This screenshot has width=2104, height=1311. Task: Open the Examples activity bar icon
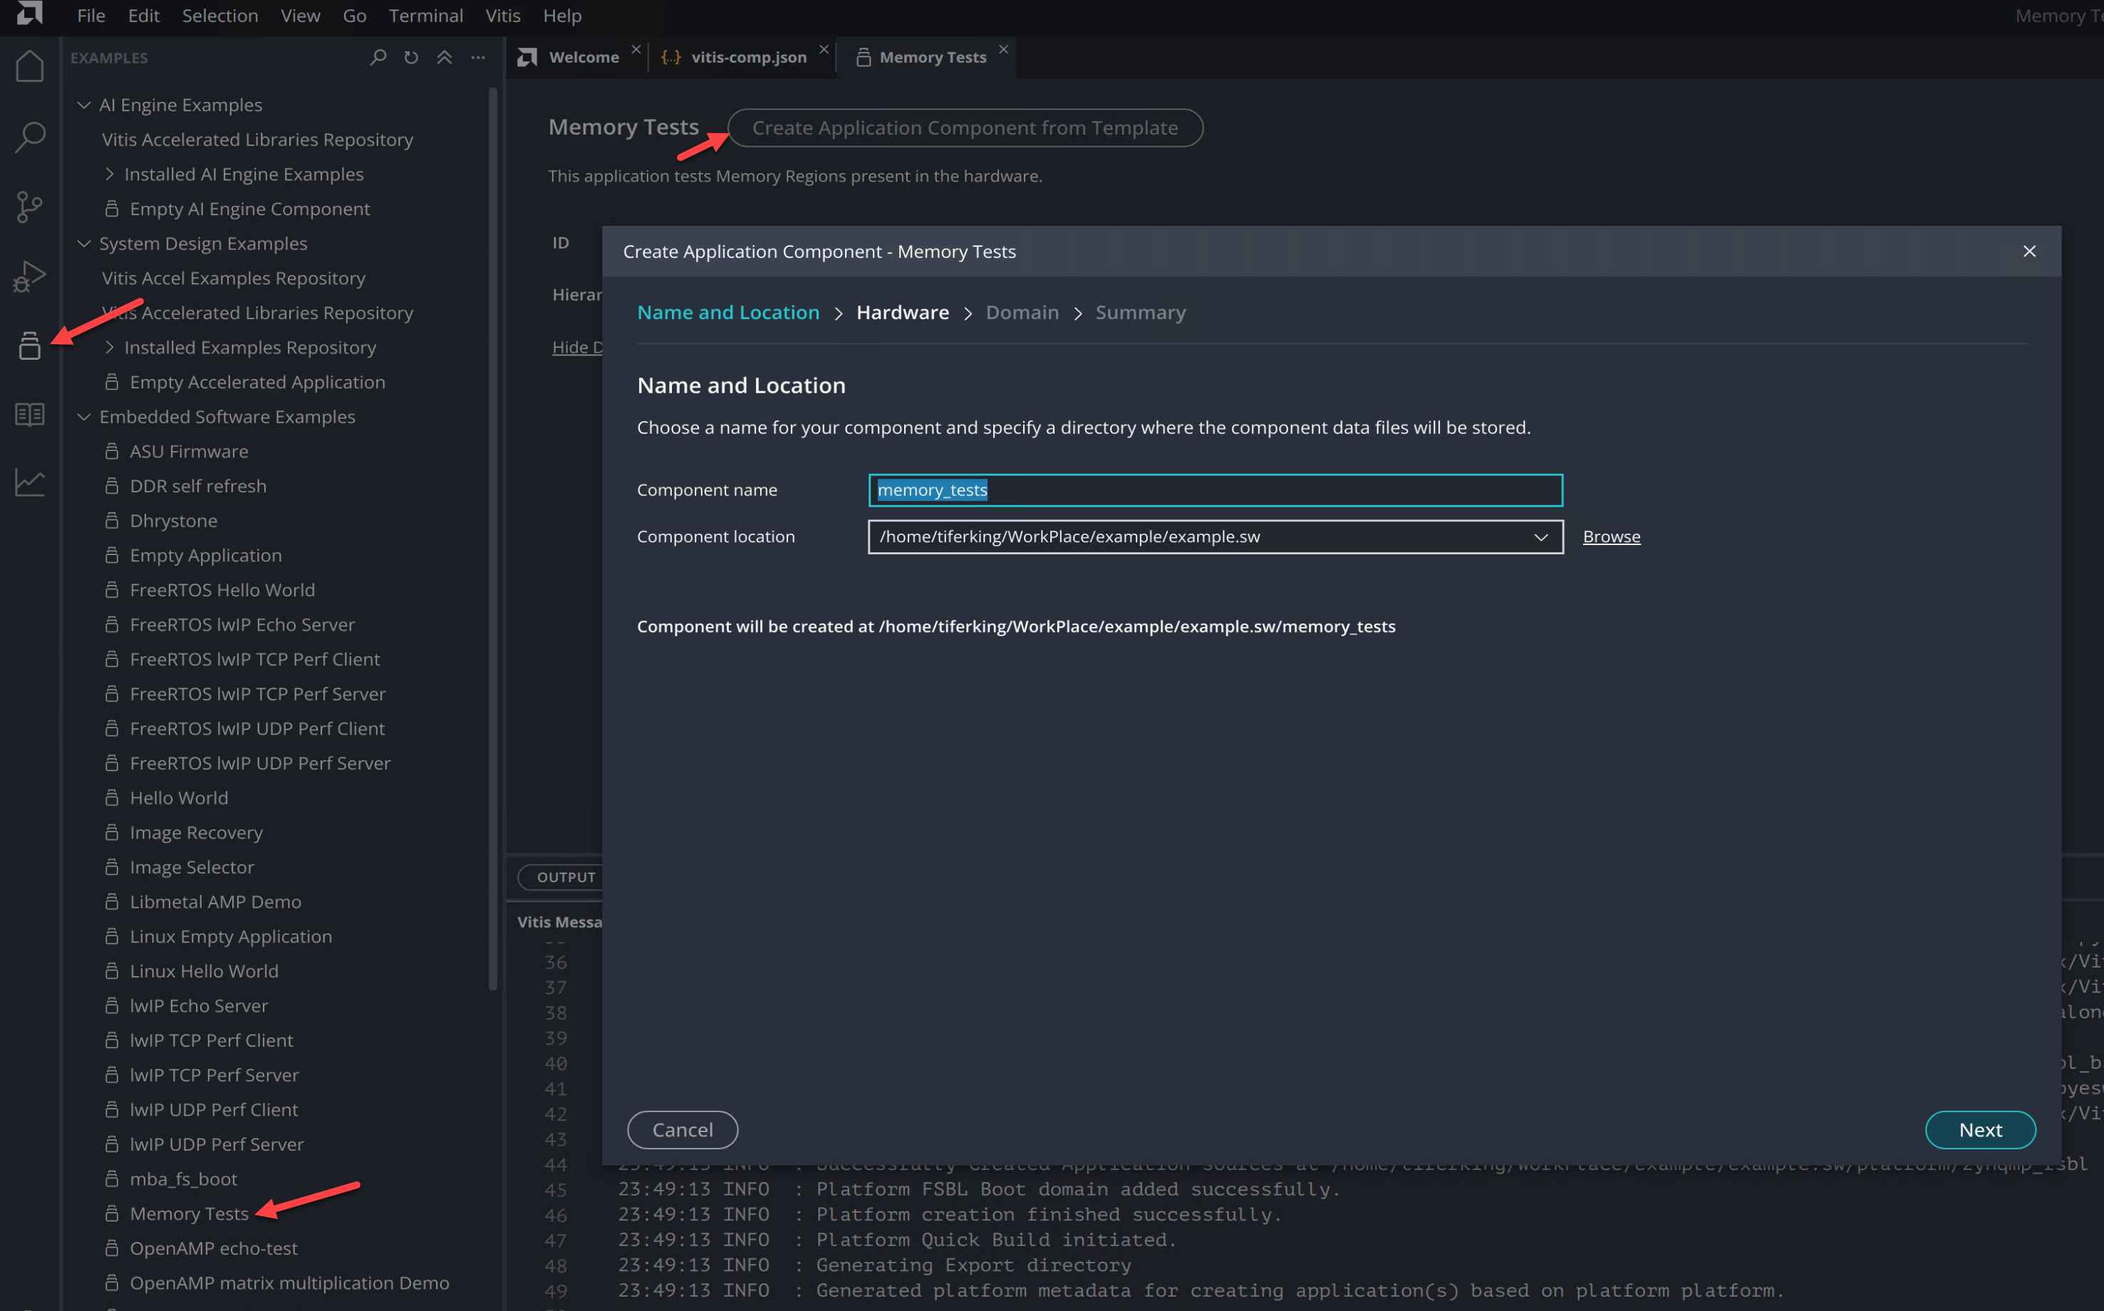tap(29, 345)
